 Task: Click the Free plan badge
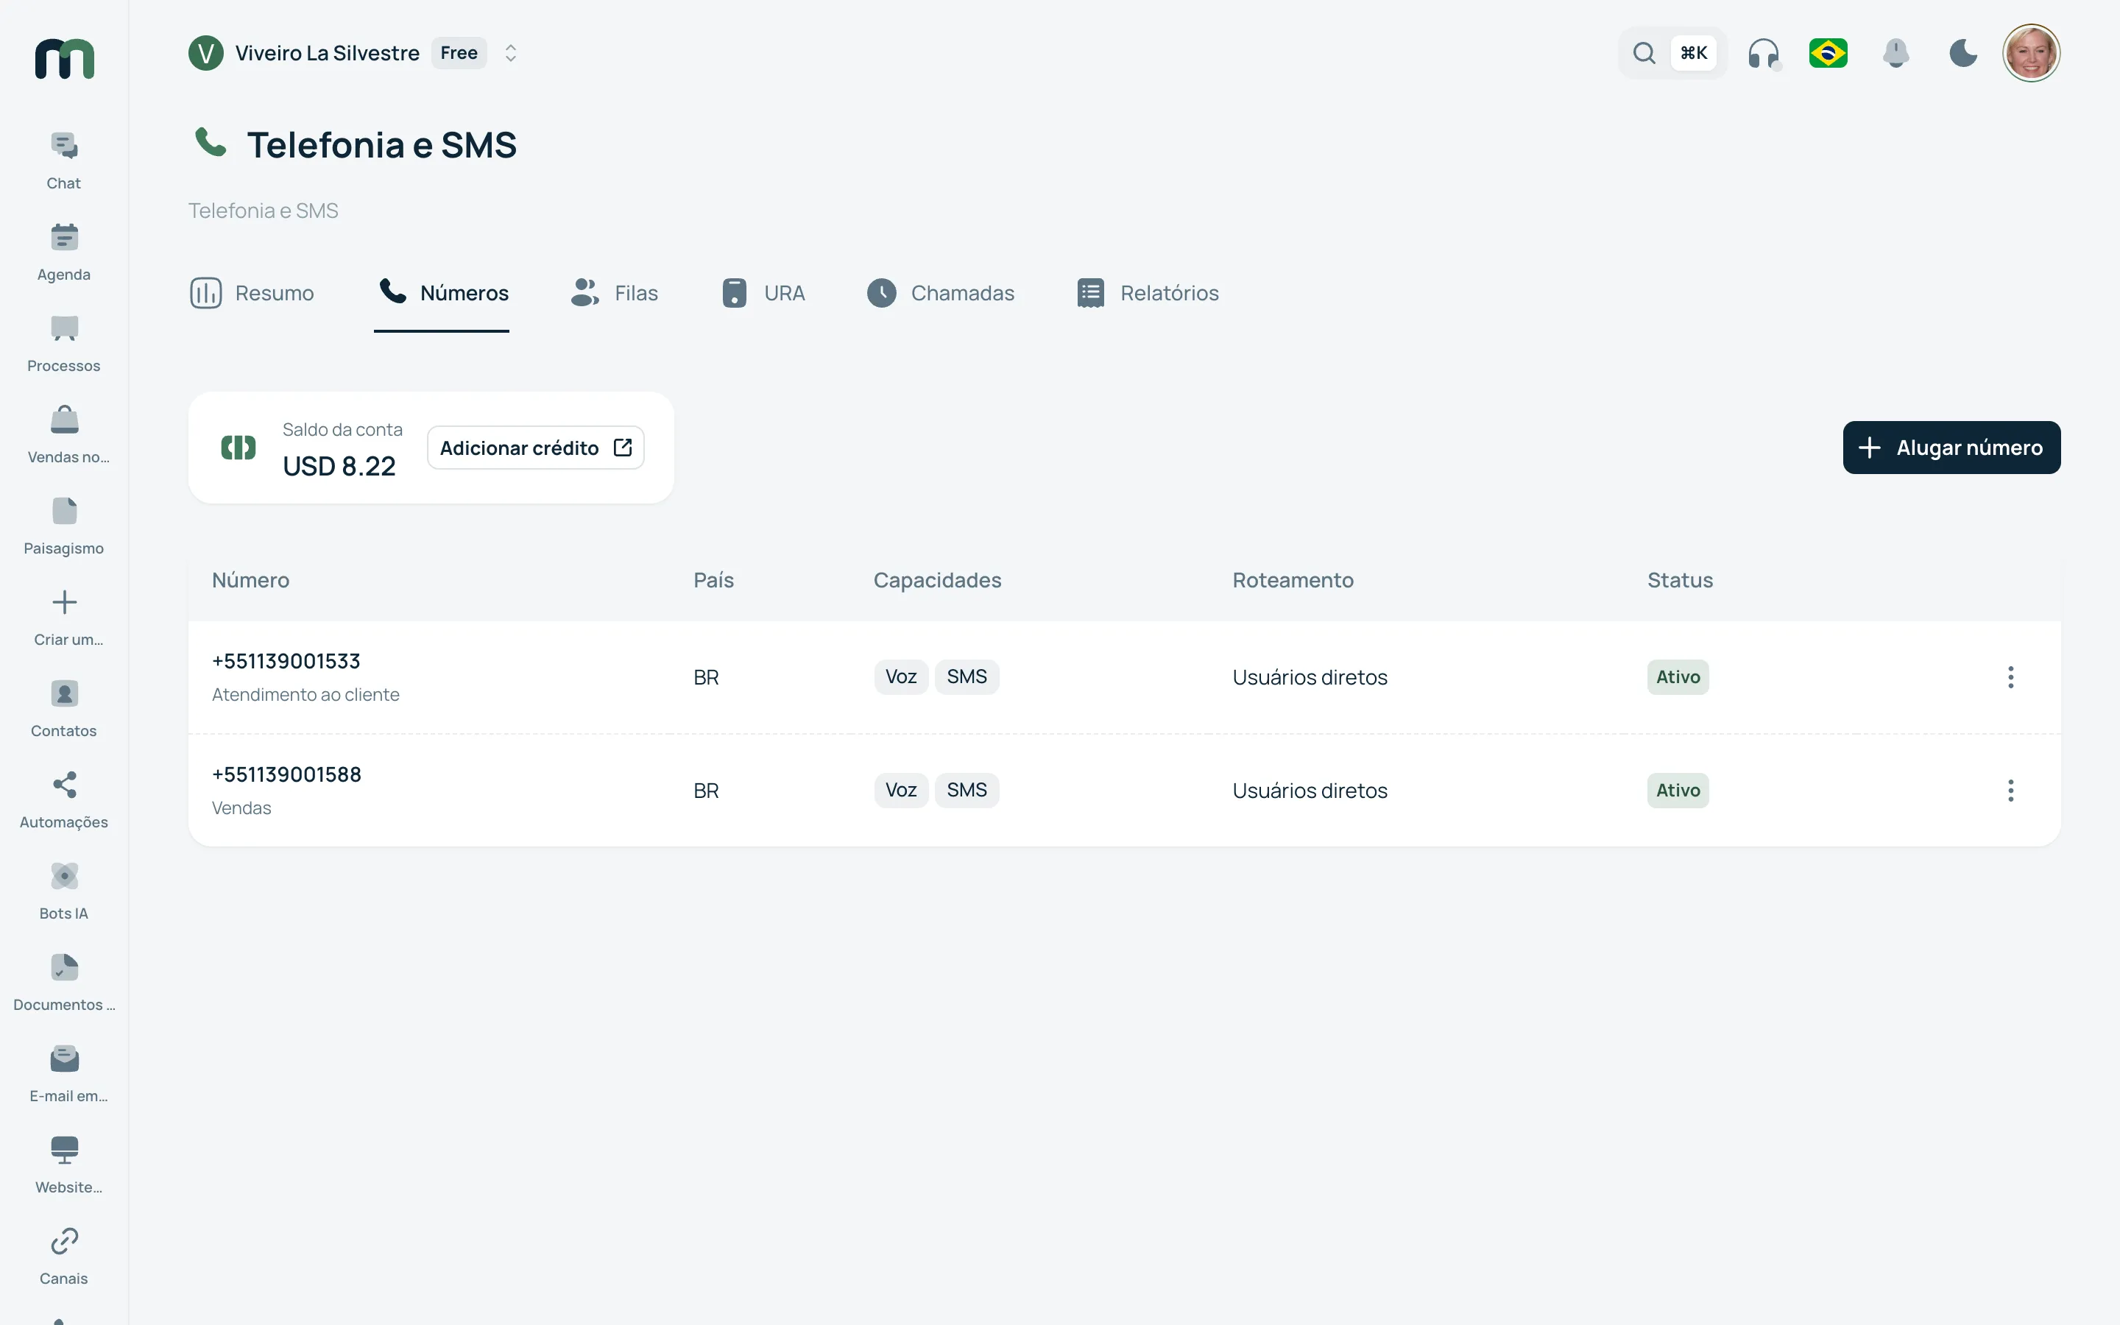(x=459, y=54)
